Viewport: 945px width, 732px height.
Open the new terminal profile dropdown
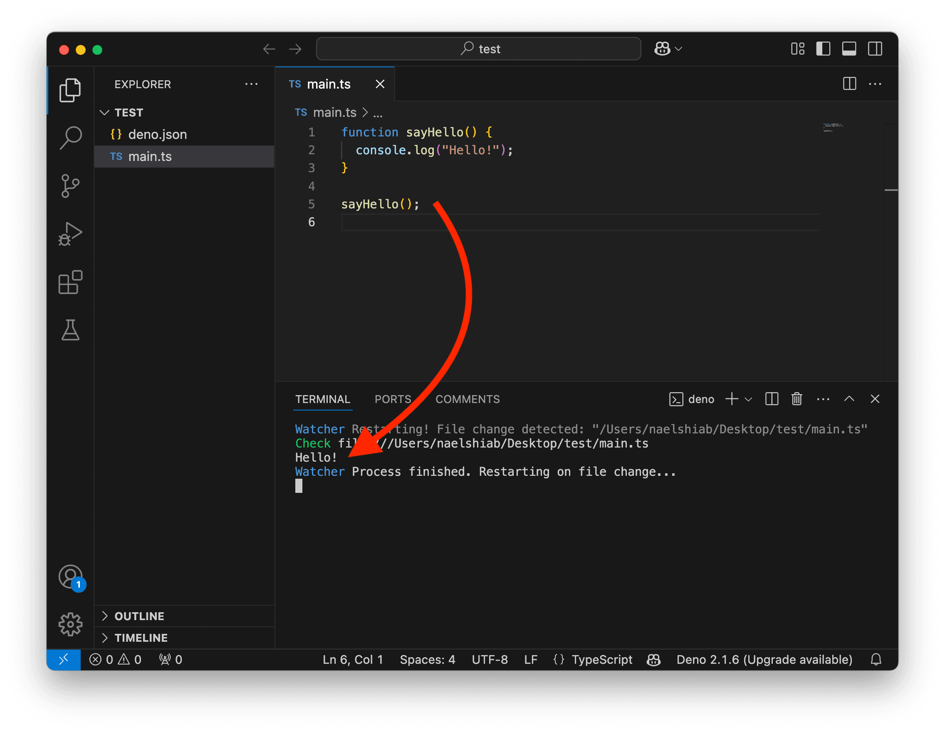[x=748, y=399]
